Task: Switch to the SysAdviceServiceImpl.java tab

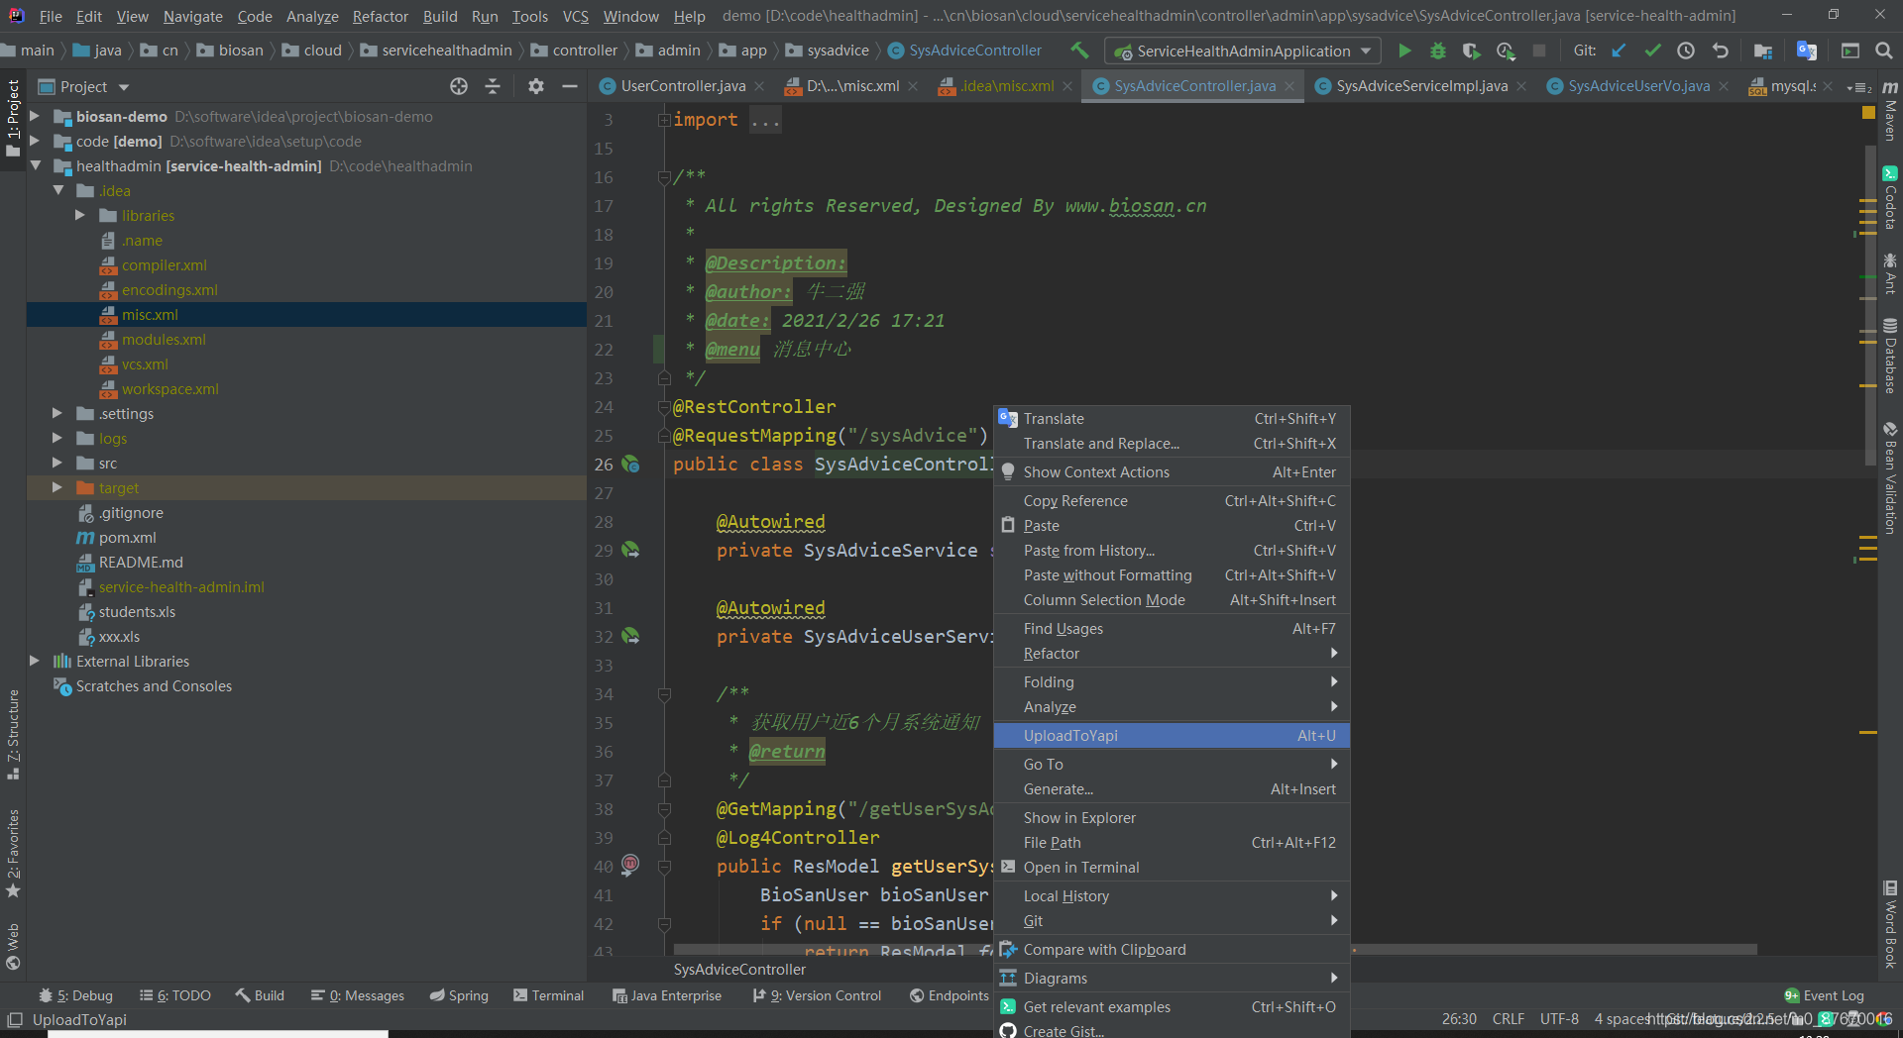Action: (x=1421, y=86)
